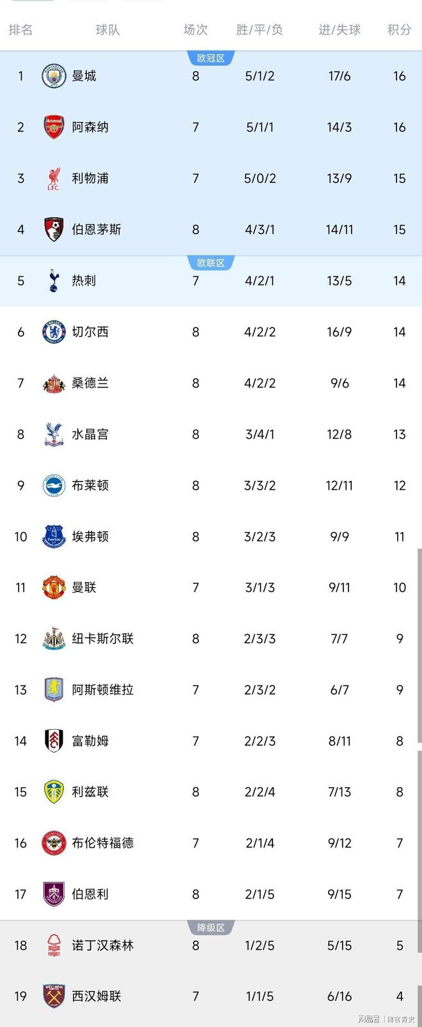
Task: Select the 欧联区 zone label
Action: (x=211, y=263)
